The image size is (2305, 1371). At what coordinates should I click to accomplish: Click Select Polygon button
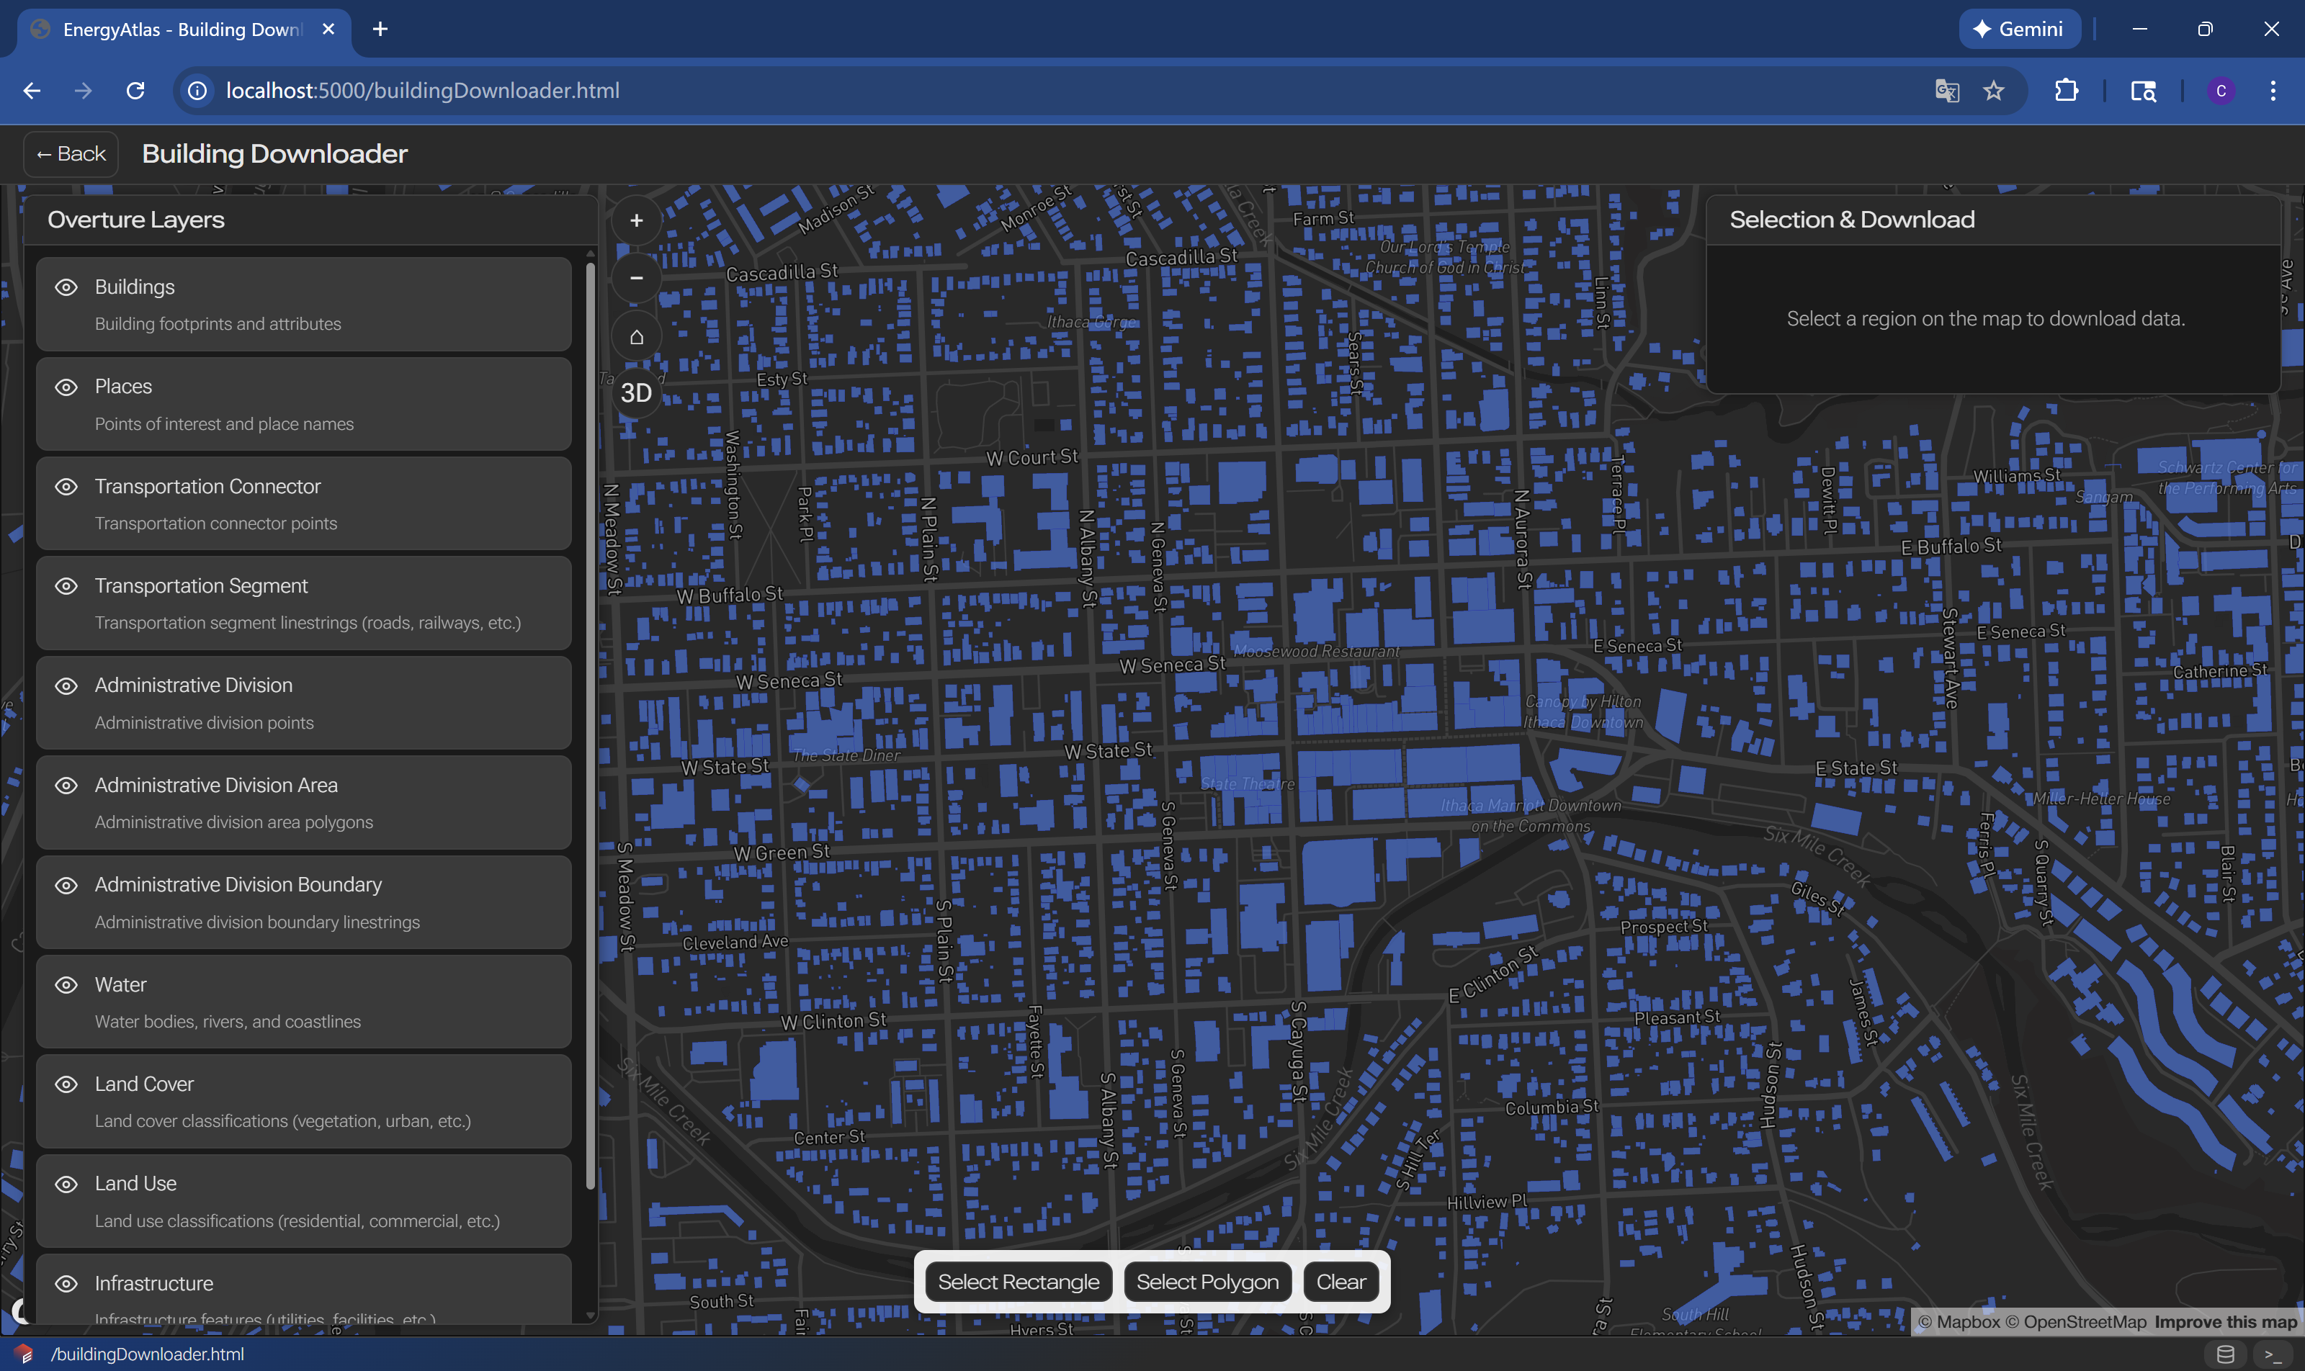pyautogui.click(x=1207, y=1282)
